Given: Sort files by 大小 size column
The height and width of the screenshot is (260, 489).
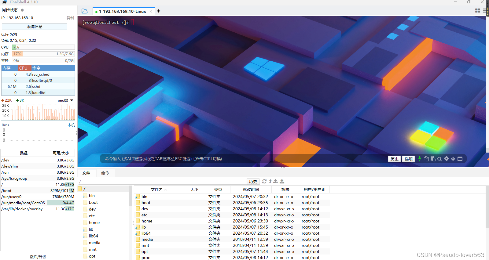Looking at the screenshot, I should [x=194, y=190].
